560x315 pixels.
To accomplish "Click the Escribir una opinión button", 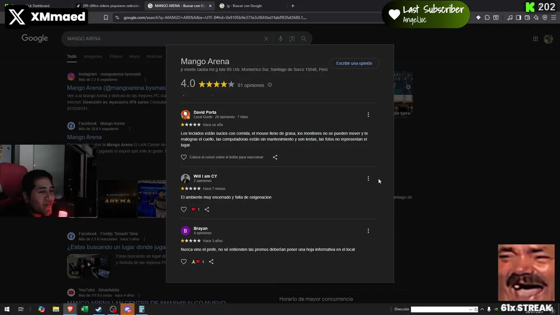I will point(354,63).
